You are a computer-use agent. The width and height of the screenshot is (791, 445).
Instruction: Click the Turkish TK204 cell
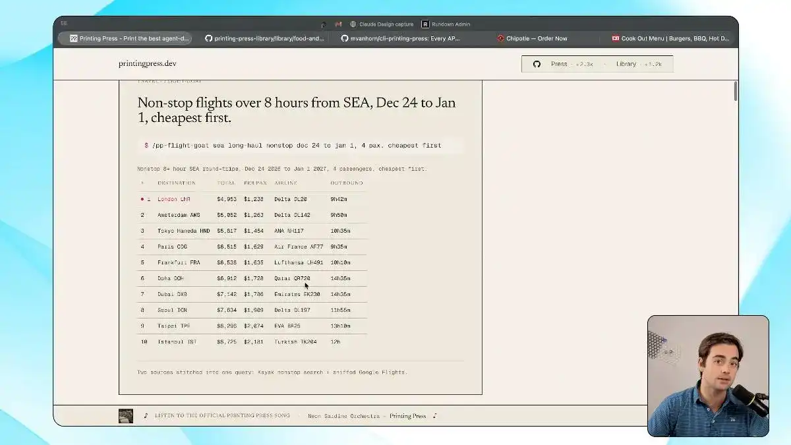coord(295,341)
